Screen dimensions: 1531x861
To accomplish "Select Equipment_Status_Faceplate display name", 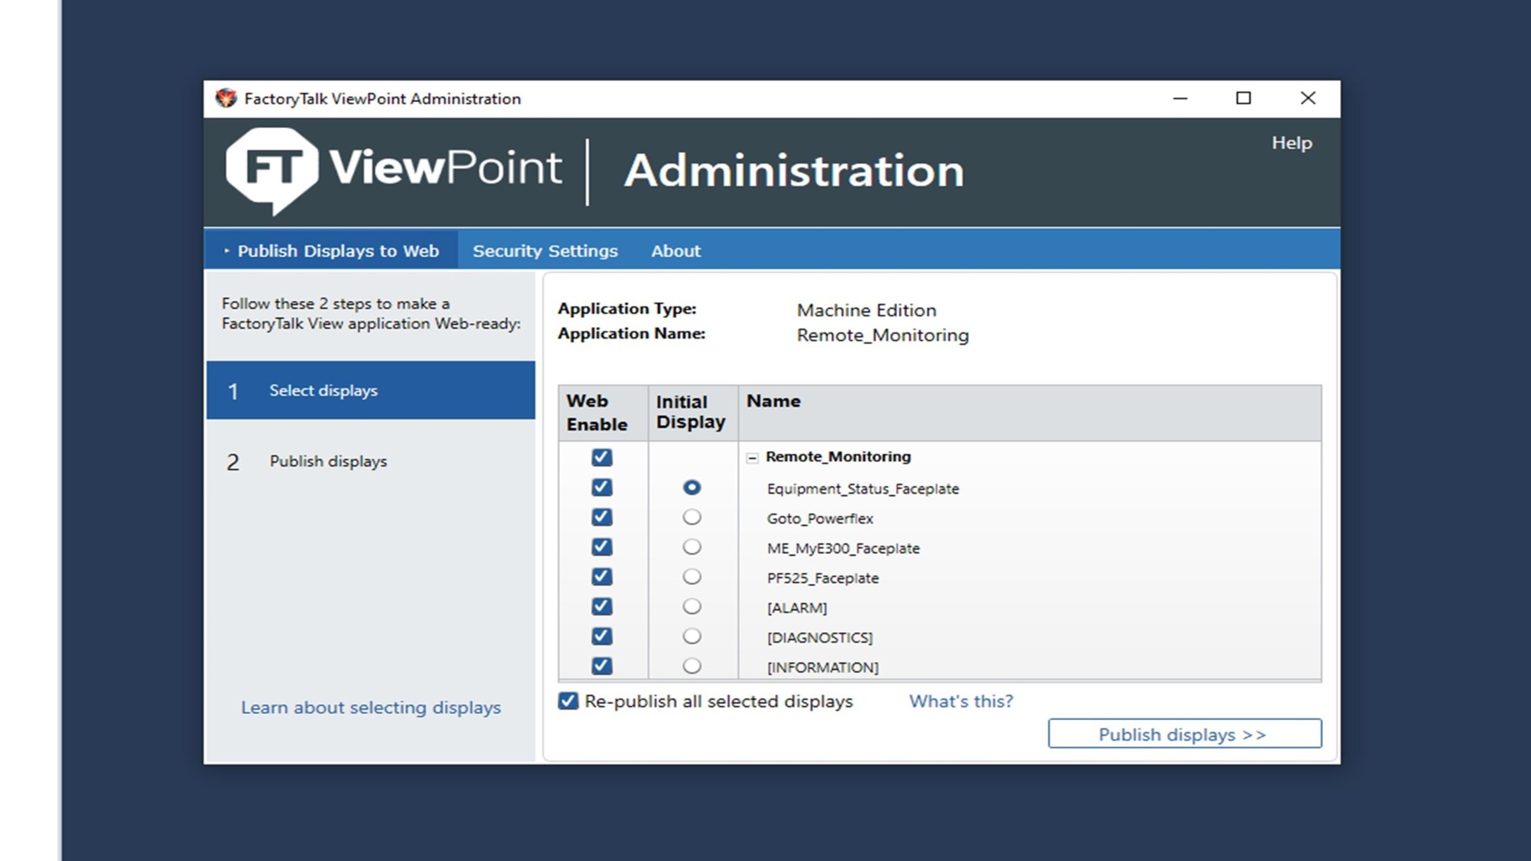I will click(x=862, y=489).
